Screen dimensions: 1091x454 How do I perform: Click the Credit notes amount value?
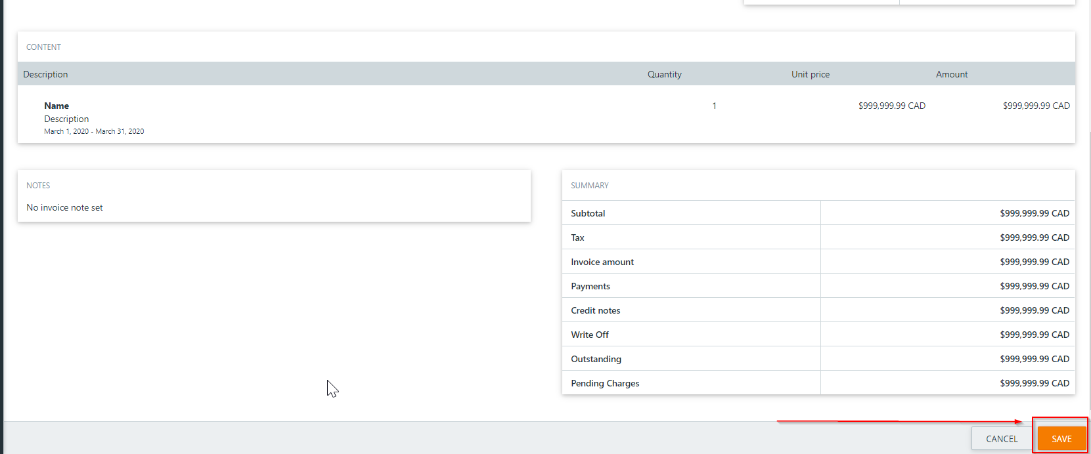pos(1035,310)
